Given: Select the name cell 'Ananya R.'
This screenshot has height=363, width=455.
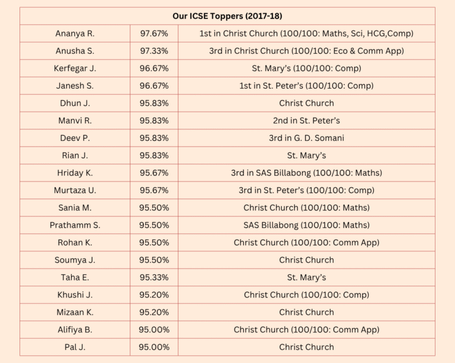Looking at the screenshot, I should (75, 34).
